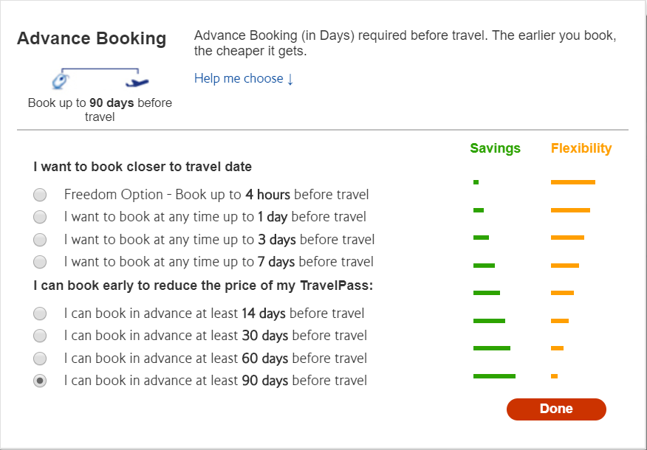Select Freedom Option 4 hours radio button
The width and height of the screenshot is (647, 450).
(40, 195)
